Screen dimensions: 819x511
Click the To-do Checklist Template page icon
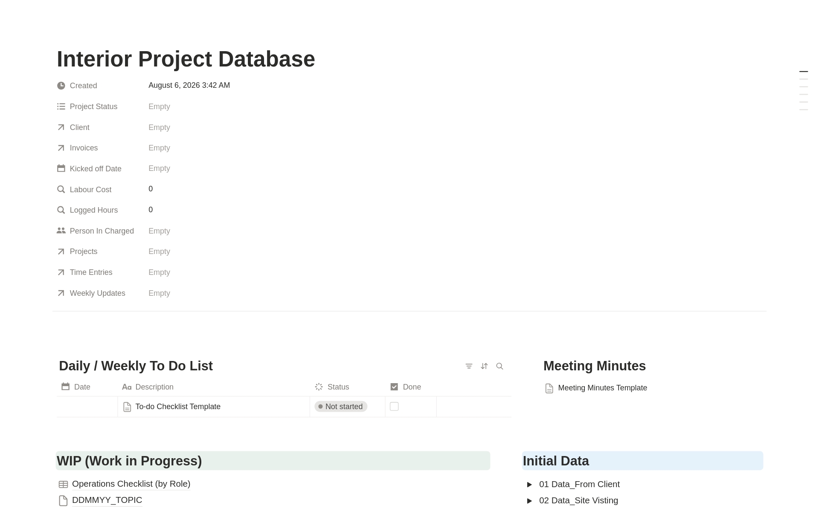click(x=127, y=407)
